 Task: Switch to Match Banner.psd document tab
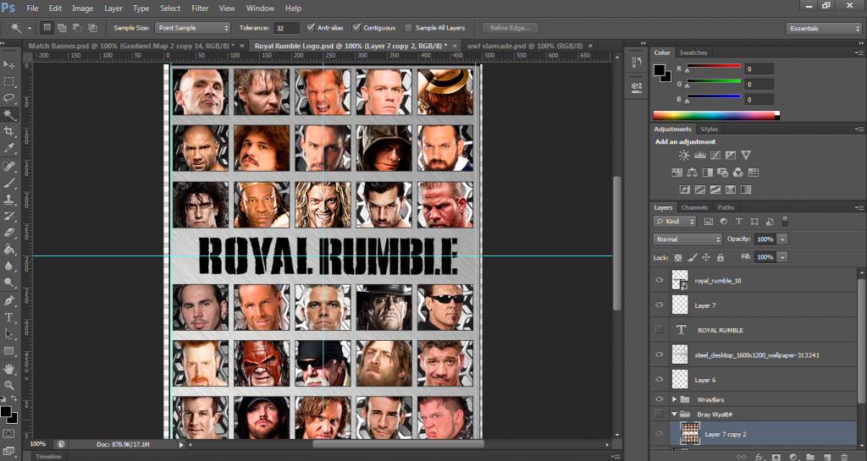pyautogui.click(x=131, y=46)
